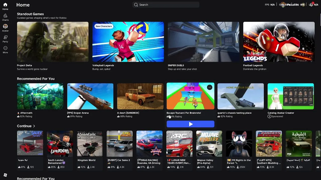Viewport: 321px width, 180px height.
Task: Click the 'A desrt [SANDBOX]' title
Action: click(128, 113)
